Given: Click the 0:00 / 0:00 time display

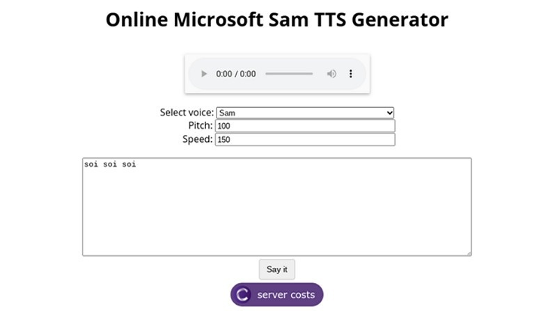Looking at the screenshot, I should tap(236, 74).
